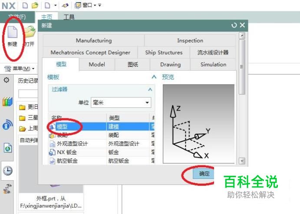Screen dimensions: 300x214
Task: Open the 菜单(M) dropdown menu
Action: [20, 68]
